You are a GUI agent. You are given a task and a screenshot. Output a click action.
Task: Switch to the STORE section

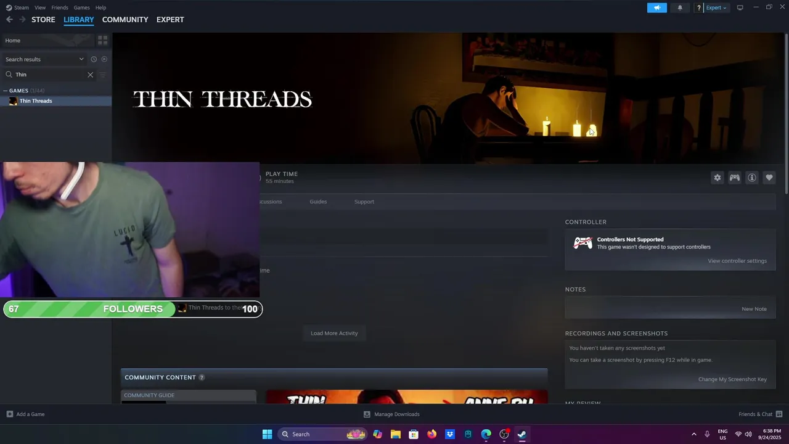43,20
